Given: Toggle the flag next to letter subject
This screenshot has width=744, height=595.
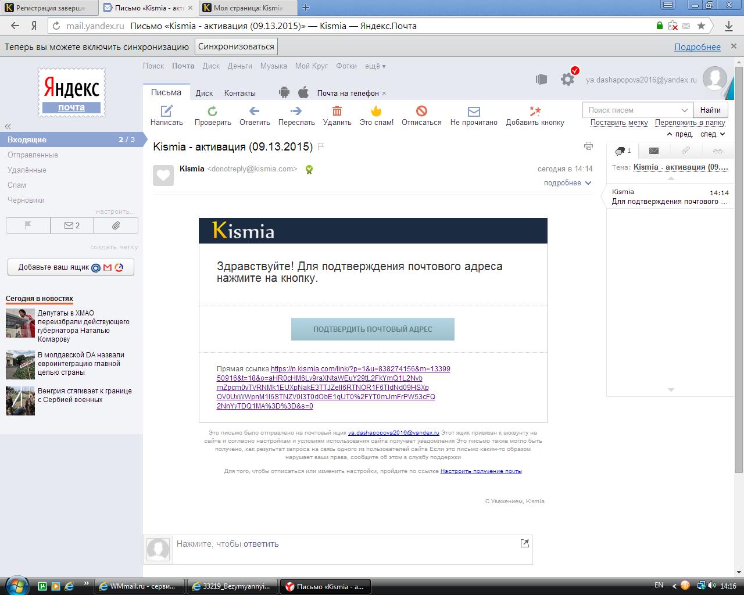Looking at the screenshot, I should [320, 146].
